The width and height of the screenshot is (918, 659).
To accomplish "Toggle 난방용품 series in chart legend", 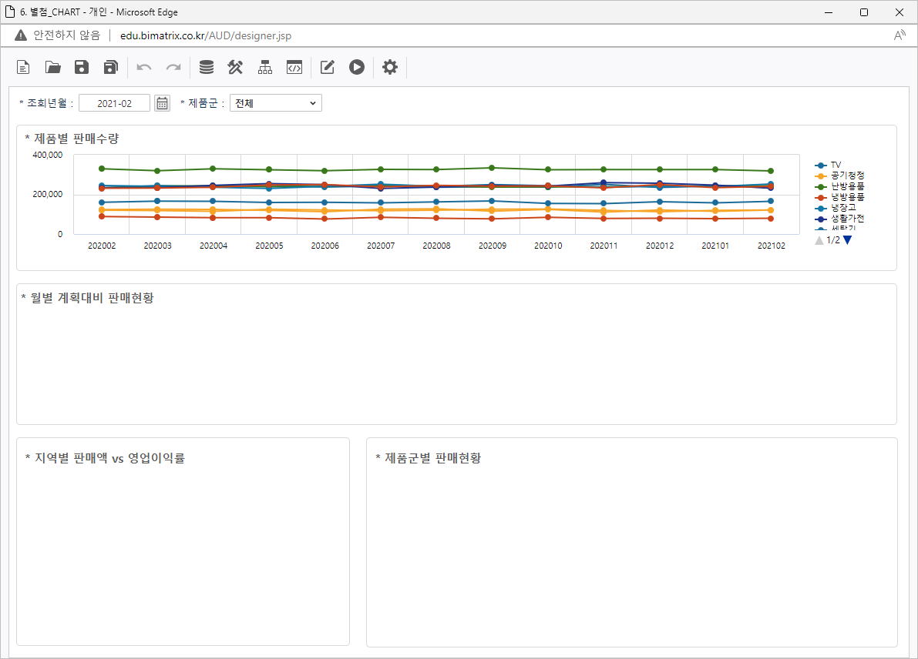I will click(x=846, y=186).
